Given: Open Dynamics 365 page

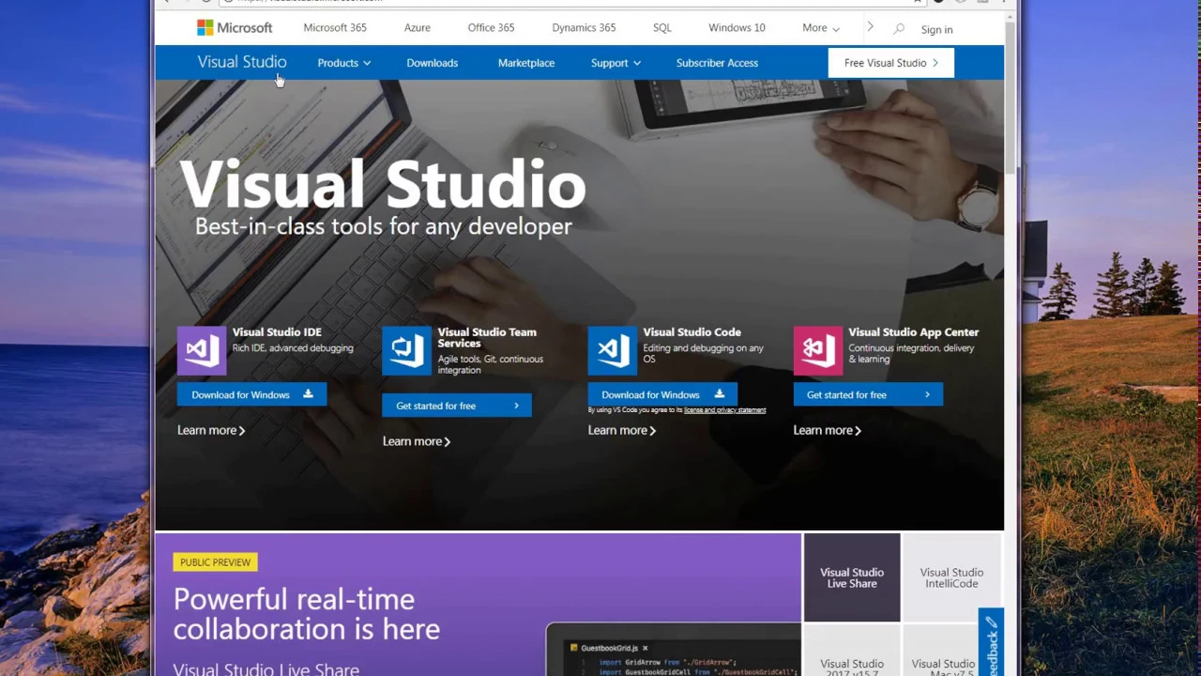Looking at the screenshot, I should click(584, 28).
